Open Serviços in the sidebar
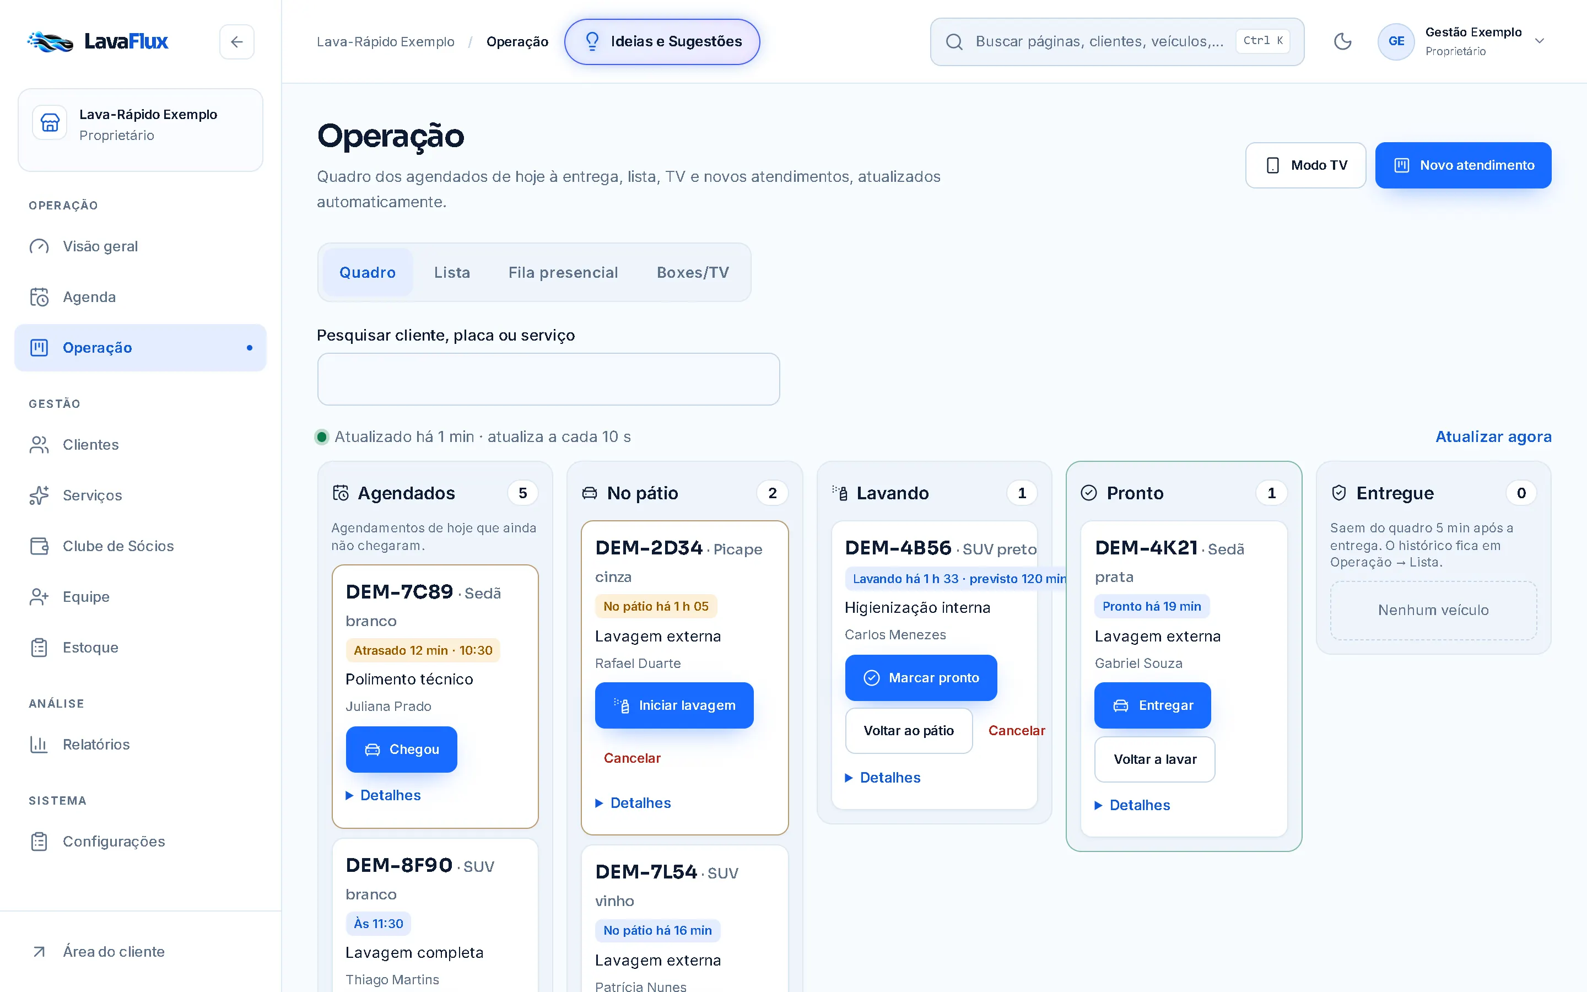 [141, 495]
